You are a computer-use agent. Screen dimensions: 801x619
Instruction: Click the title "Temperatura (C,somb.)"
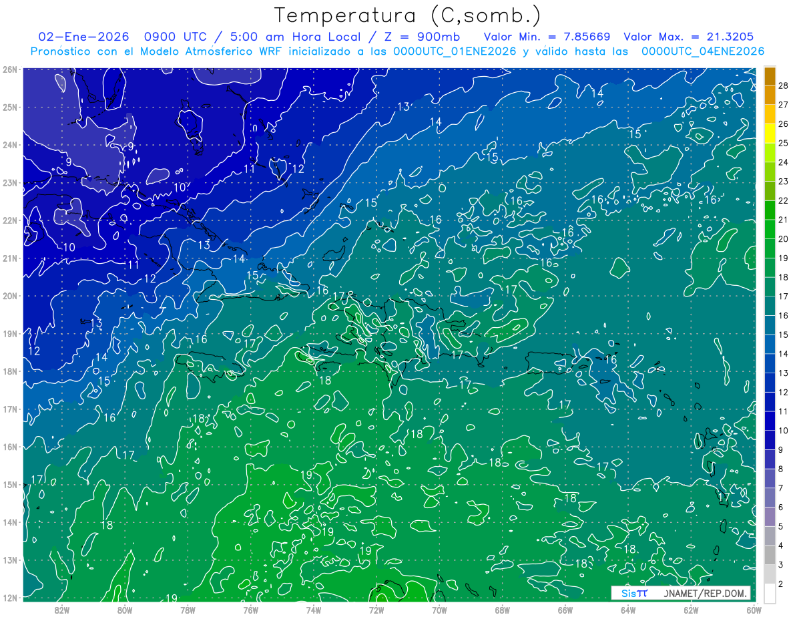(x=407, y=15)
